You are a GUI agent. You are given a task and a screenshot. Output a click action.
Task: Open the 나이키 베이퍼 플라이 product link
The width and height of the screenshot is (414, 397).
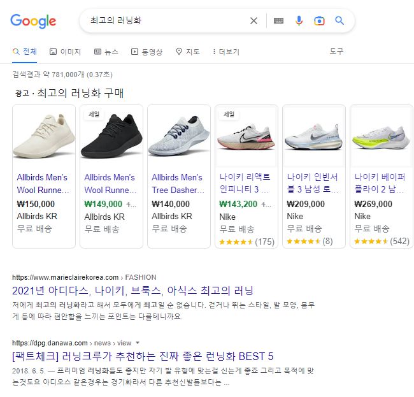tap(379, 184)
